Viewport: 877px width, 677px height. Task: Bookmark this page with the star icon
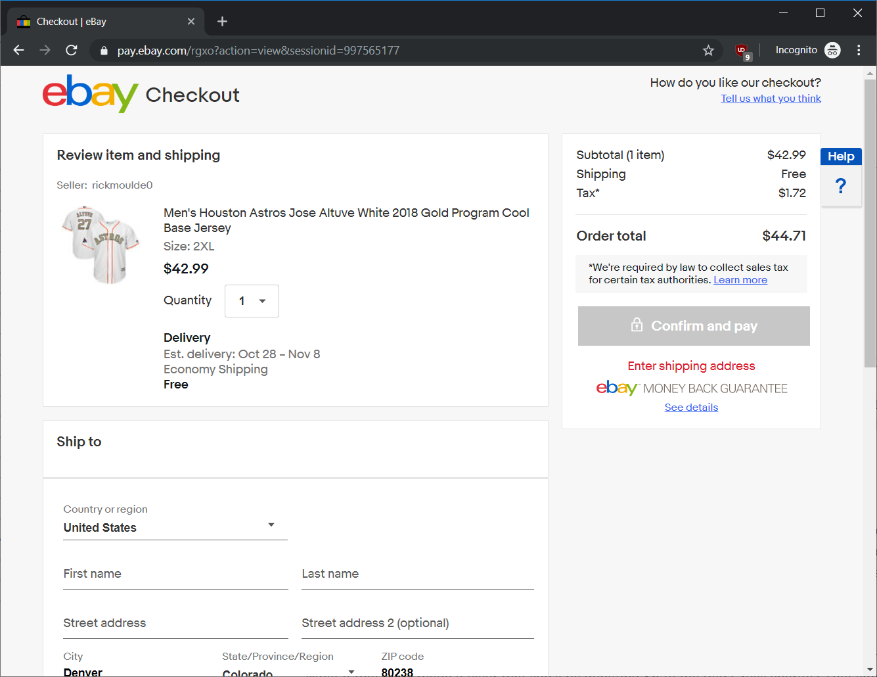[708, 51]
